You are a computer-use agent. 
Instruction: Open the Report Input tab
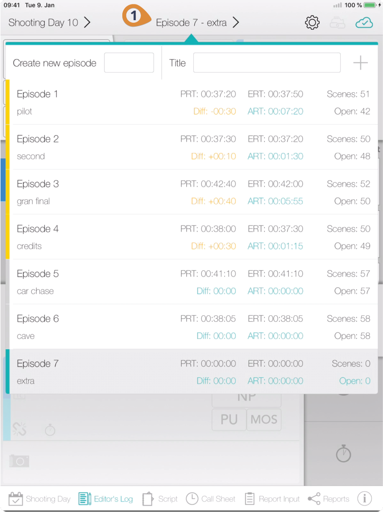[x=272, y=499]
